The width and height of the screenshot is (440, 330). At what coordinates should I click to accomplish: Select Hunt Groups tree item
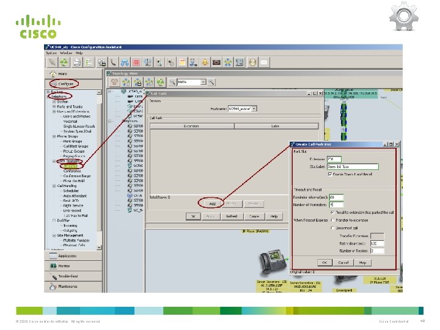click(73, 141)
